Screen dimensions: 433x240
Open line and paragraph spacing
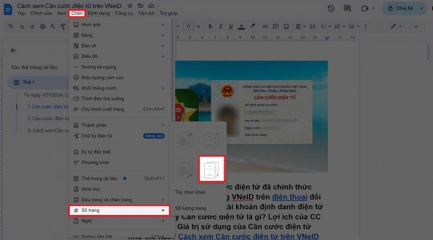[x=312, y=26]
